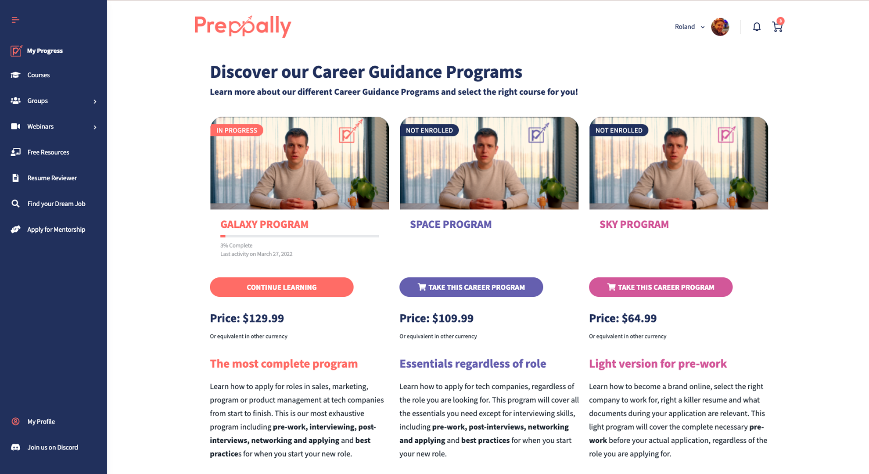Viewport: 869px width, 474px height.
Task: Take the Space Program career course
Action: coord(471,287)
